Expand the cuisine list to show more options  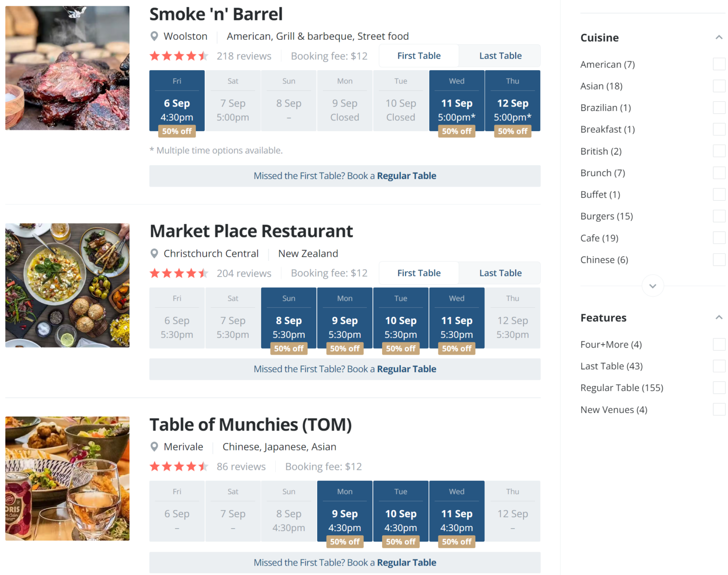click(653, 286)
